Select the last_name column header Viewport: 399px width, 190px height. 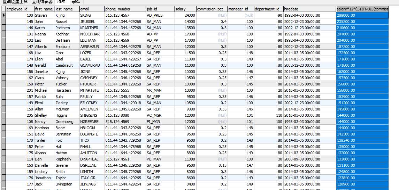point(67,9)
